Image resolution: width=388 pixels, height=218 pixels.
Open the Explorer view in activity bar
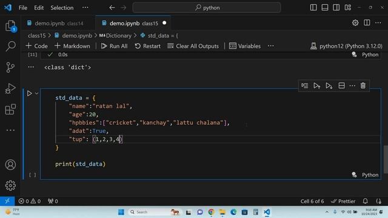point(10,25)
